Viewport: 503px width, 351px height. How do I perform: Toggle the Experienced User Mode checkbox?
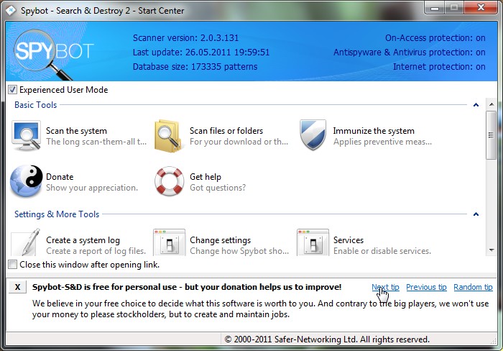point(12,90)
